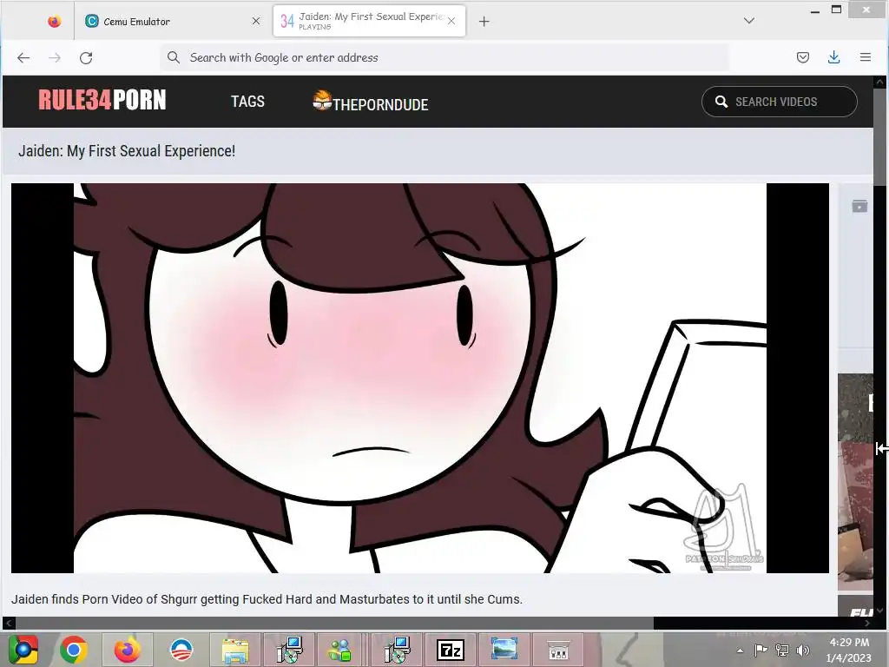Click the site search magnifier icon
This screenshot has height=667, width=889.
tap(721, 102)
